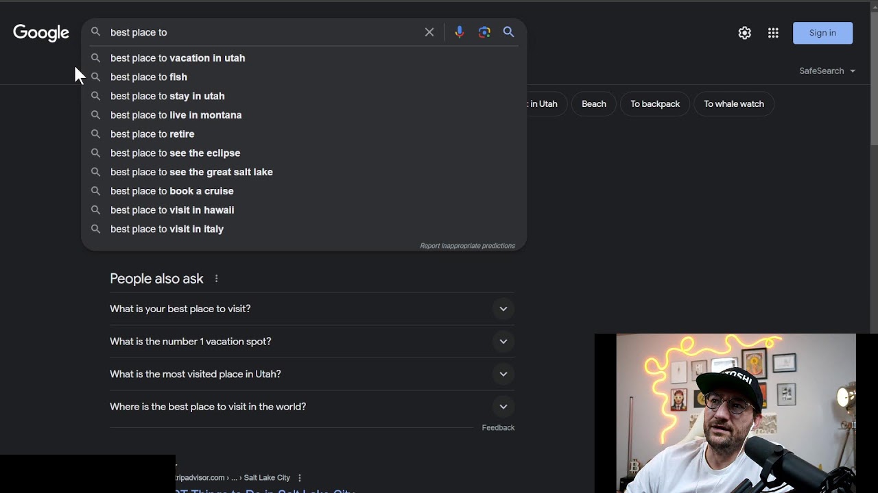Select the To backpack filter chip
The width and height of the screenshot is (878, 493).
(x=654, y=104)
